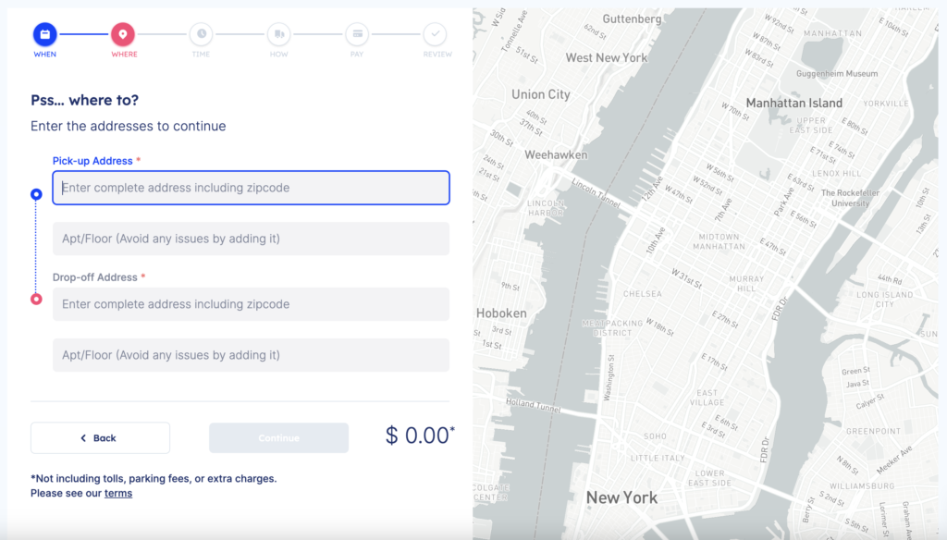The width and height of the screenshot is (947, 540).
Task: Click the New York label on map
Action: pyautogui.click(x=622, y=497)
